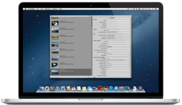Image resolution: width=182 pixels, height=105 pixels.
Task: Select highlighted sea horizon photo row
Action: (71, 72)
